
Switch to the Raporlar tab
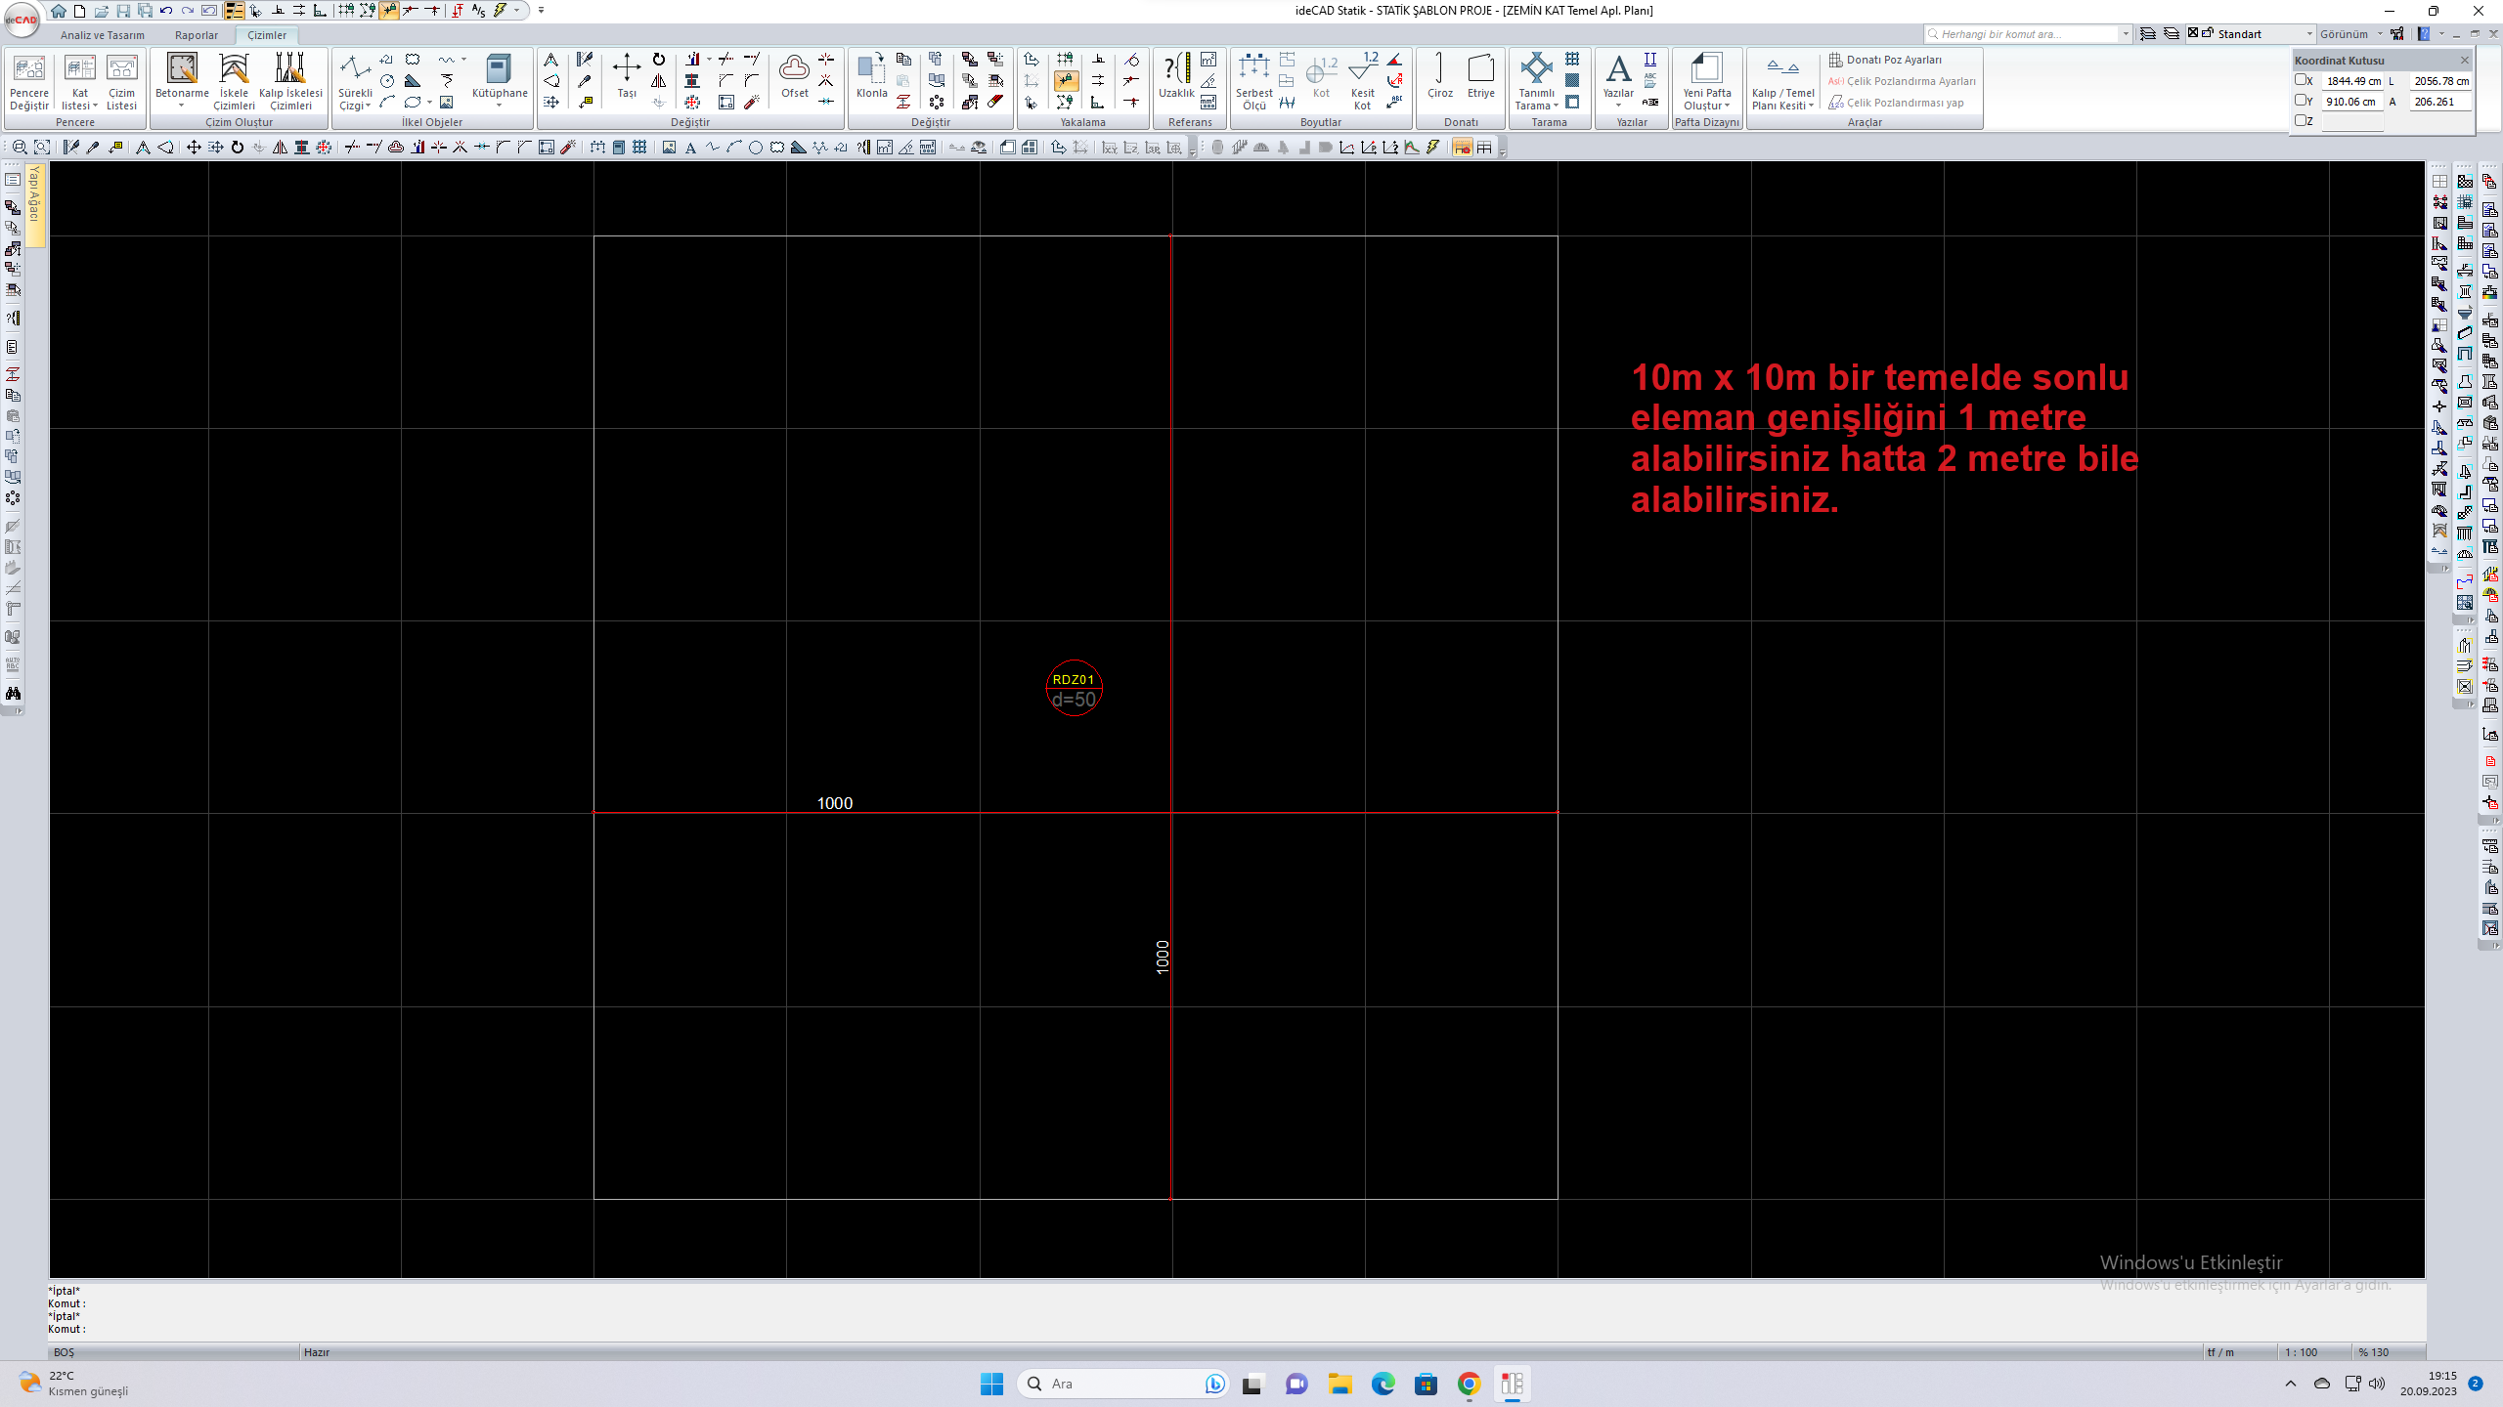(197, 35)
